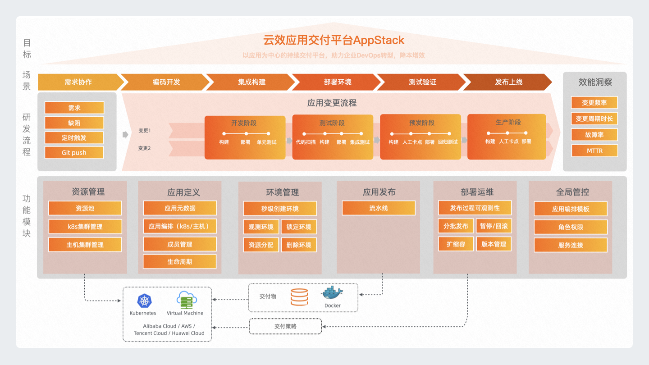Select the 部署环境 scene step
This screenshot has height=365, width=649.
337,82
